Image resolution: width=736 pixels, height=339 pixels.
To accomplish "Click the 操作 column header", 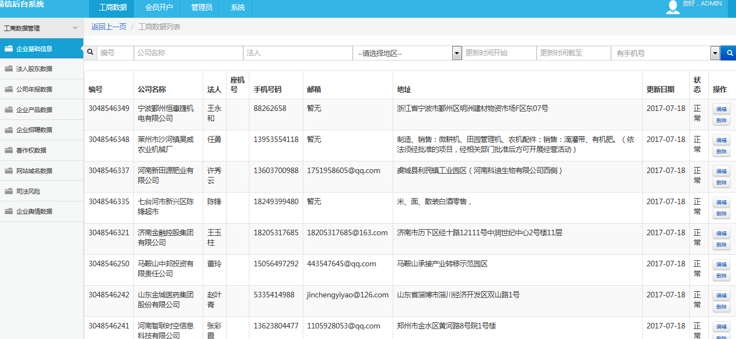I will click(720, 89).
